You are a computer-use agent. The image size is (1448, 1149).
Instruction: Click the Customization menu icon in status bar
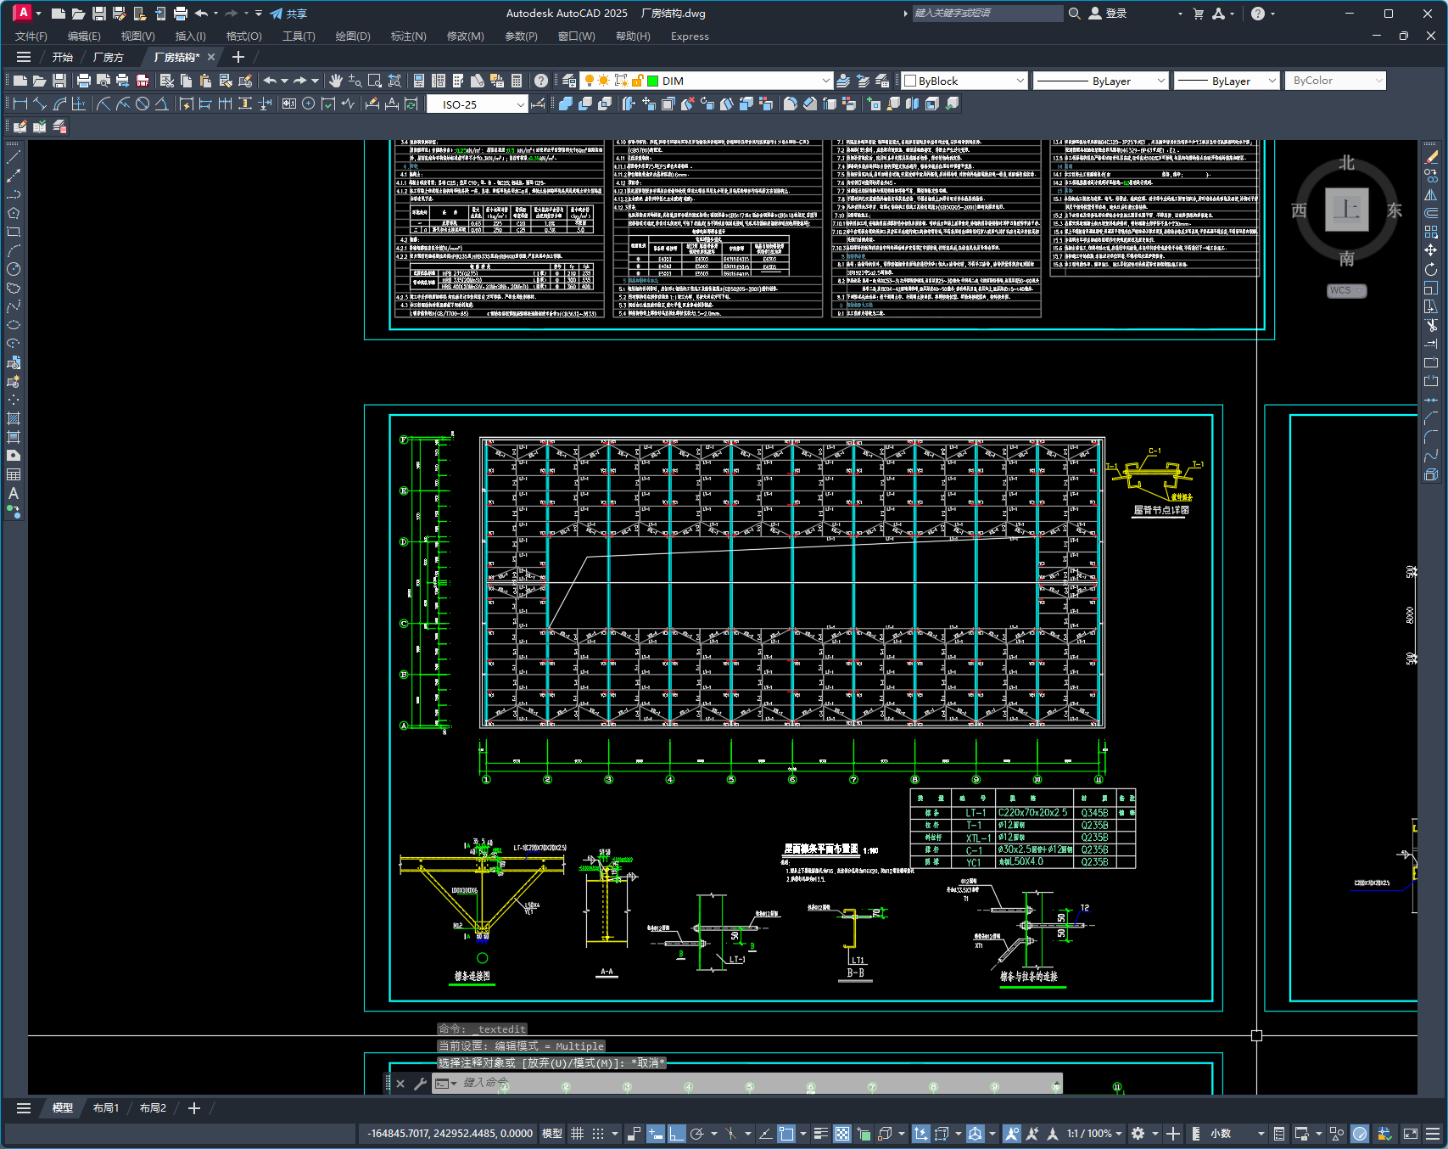pyautogui.click(x=1433, y=1134)
